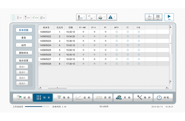
Task: Toggle FIB circle for sample 140905028
Action: 139,64
